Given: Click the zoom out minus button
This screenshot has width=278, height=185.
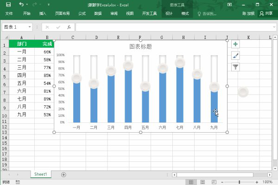Looking at the screenshot, I should pos(222,182).
